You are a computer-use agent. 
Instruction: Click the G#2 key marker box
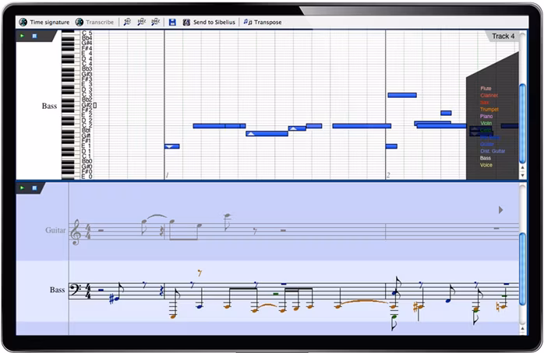tap(95, 105)
